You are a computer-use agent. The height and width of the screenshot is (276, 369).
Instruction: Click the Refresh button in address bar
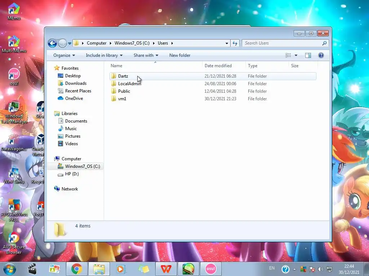pyautogui.click(x=235, y=43)
